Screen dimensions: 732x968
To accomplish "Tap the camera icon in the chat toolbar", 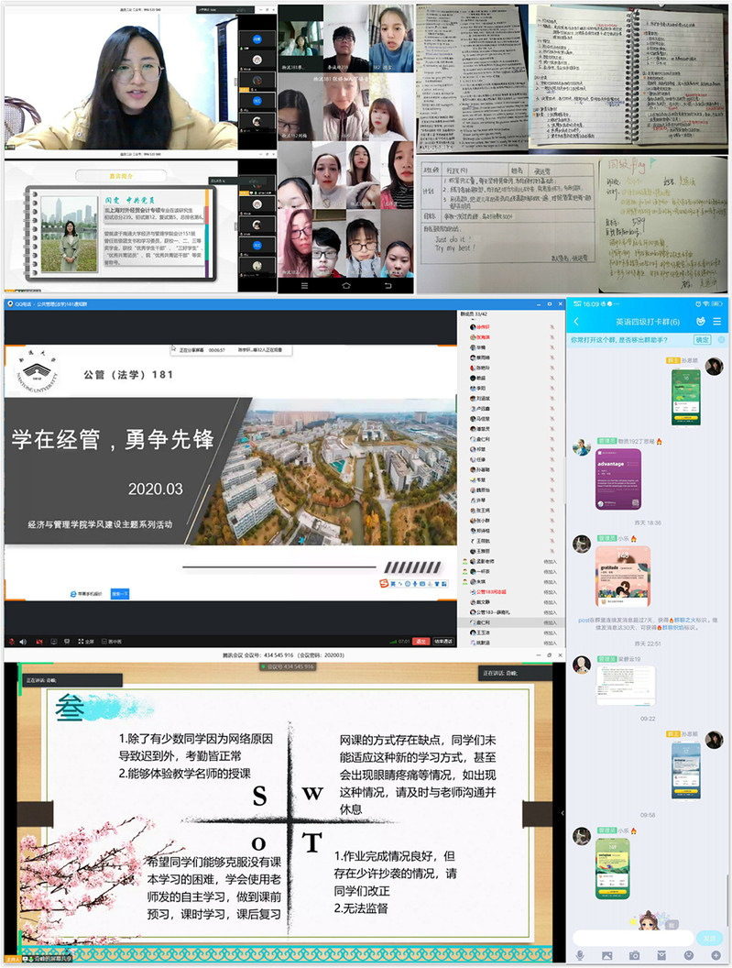I will tap(634, 955).
